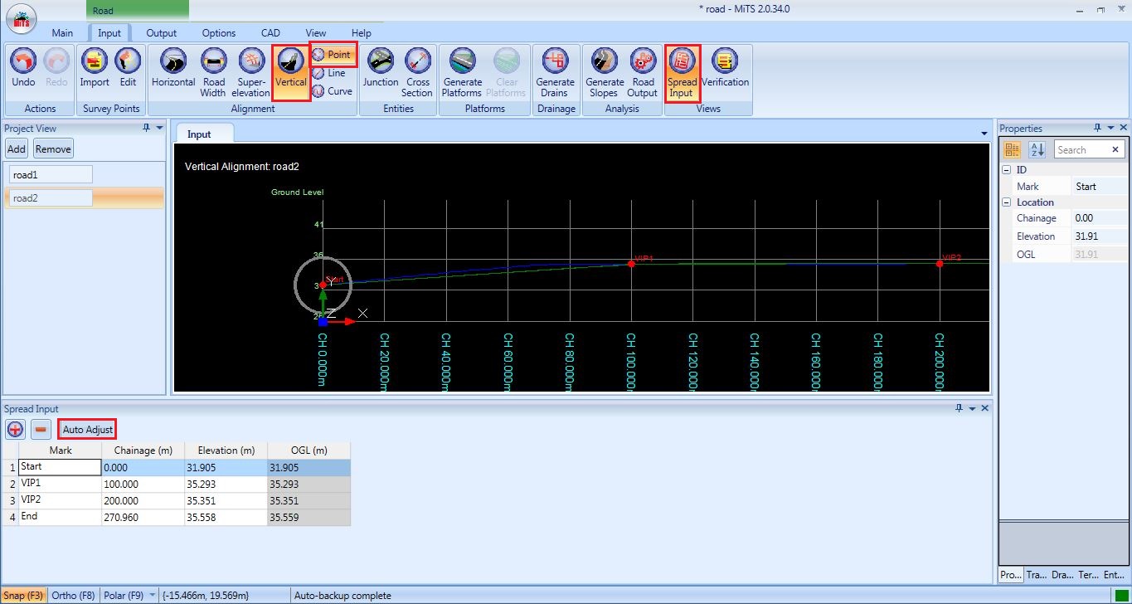The height and width of the screenshot is (604, 1132).
Task: Select the Horizontal alignment tool
Action: [x=173, y=63]
